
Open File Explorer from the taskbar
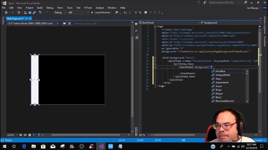click(33, 146)
